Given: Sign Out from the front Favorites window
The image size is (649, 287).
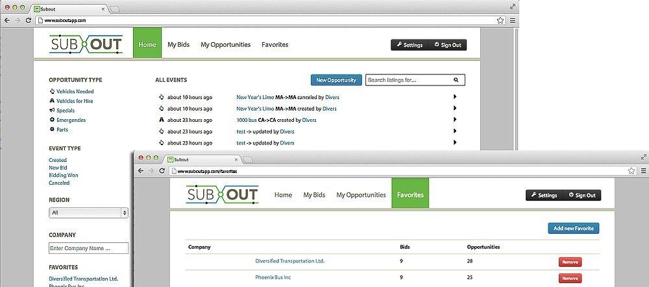Looking at the screenshot, I should pos(581,195).
